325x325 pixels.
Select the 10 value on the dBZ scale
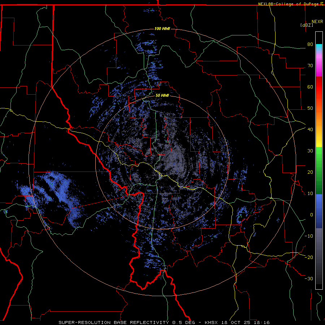pyautogui.click(x=310, y=194)
